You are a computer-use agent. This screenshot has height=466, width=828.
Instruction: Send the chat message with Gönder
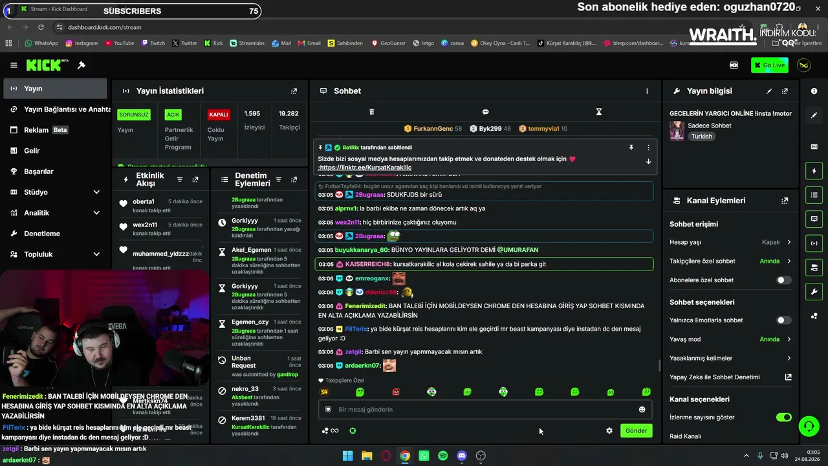tap(636, 430)
